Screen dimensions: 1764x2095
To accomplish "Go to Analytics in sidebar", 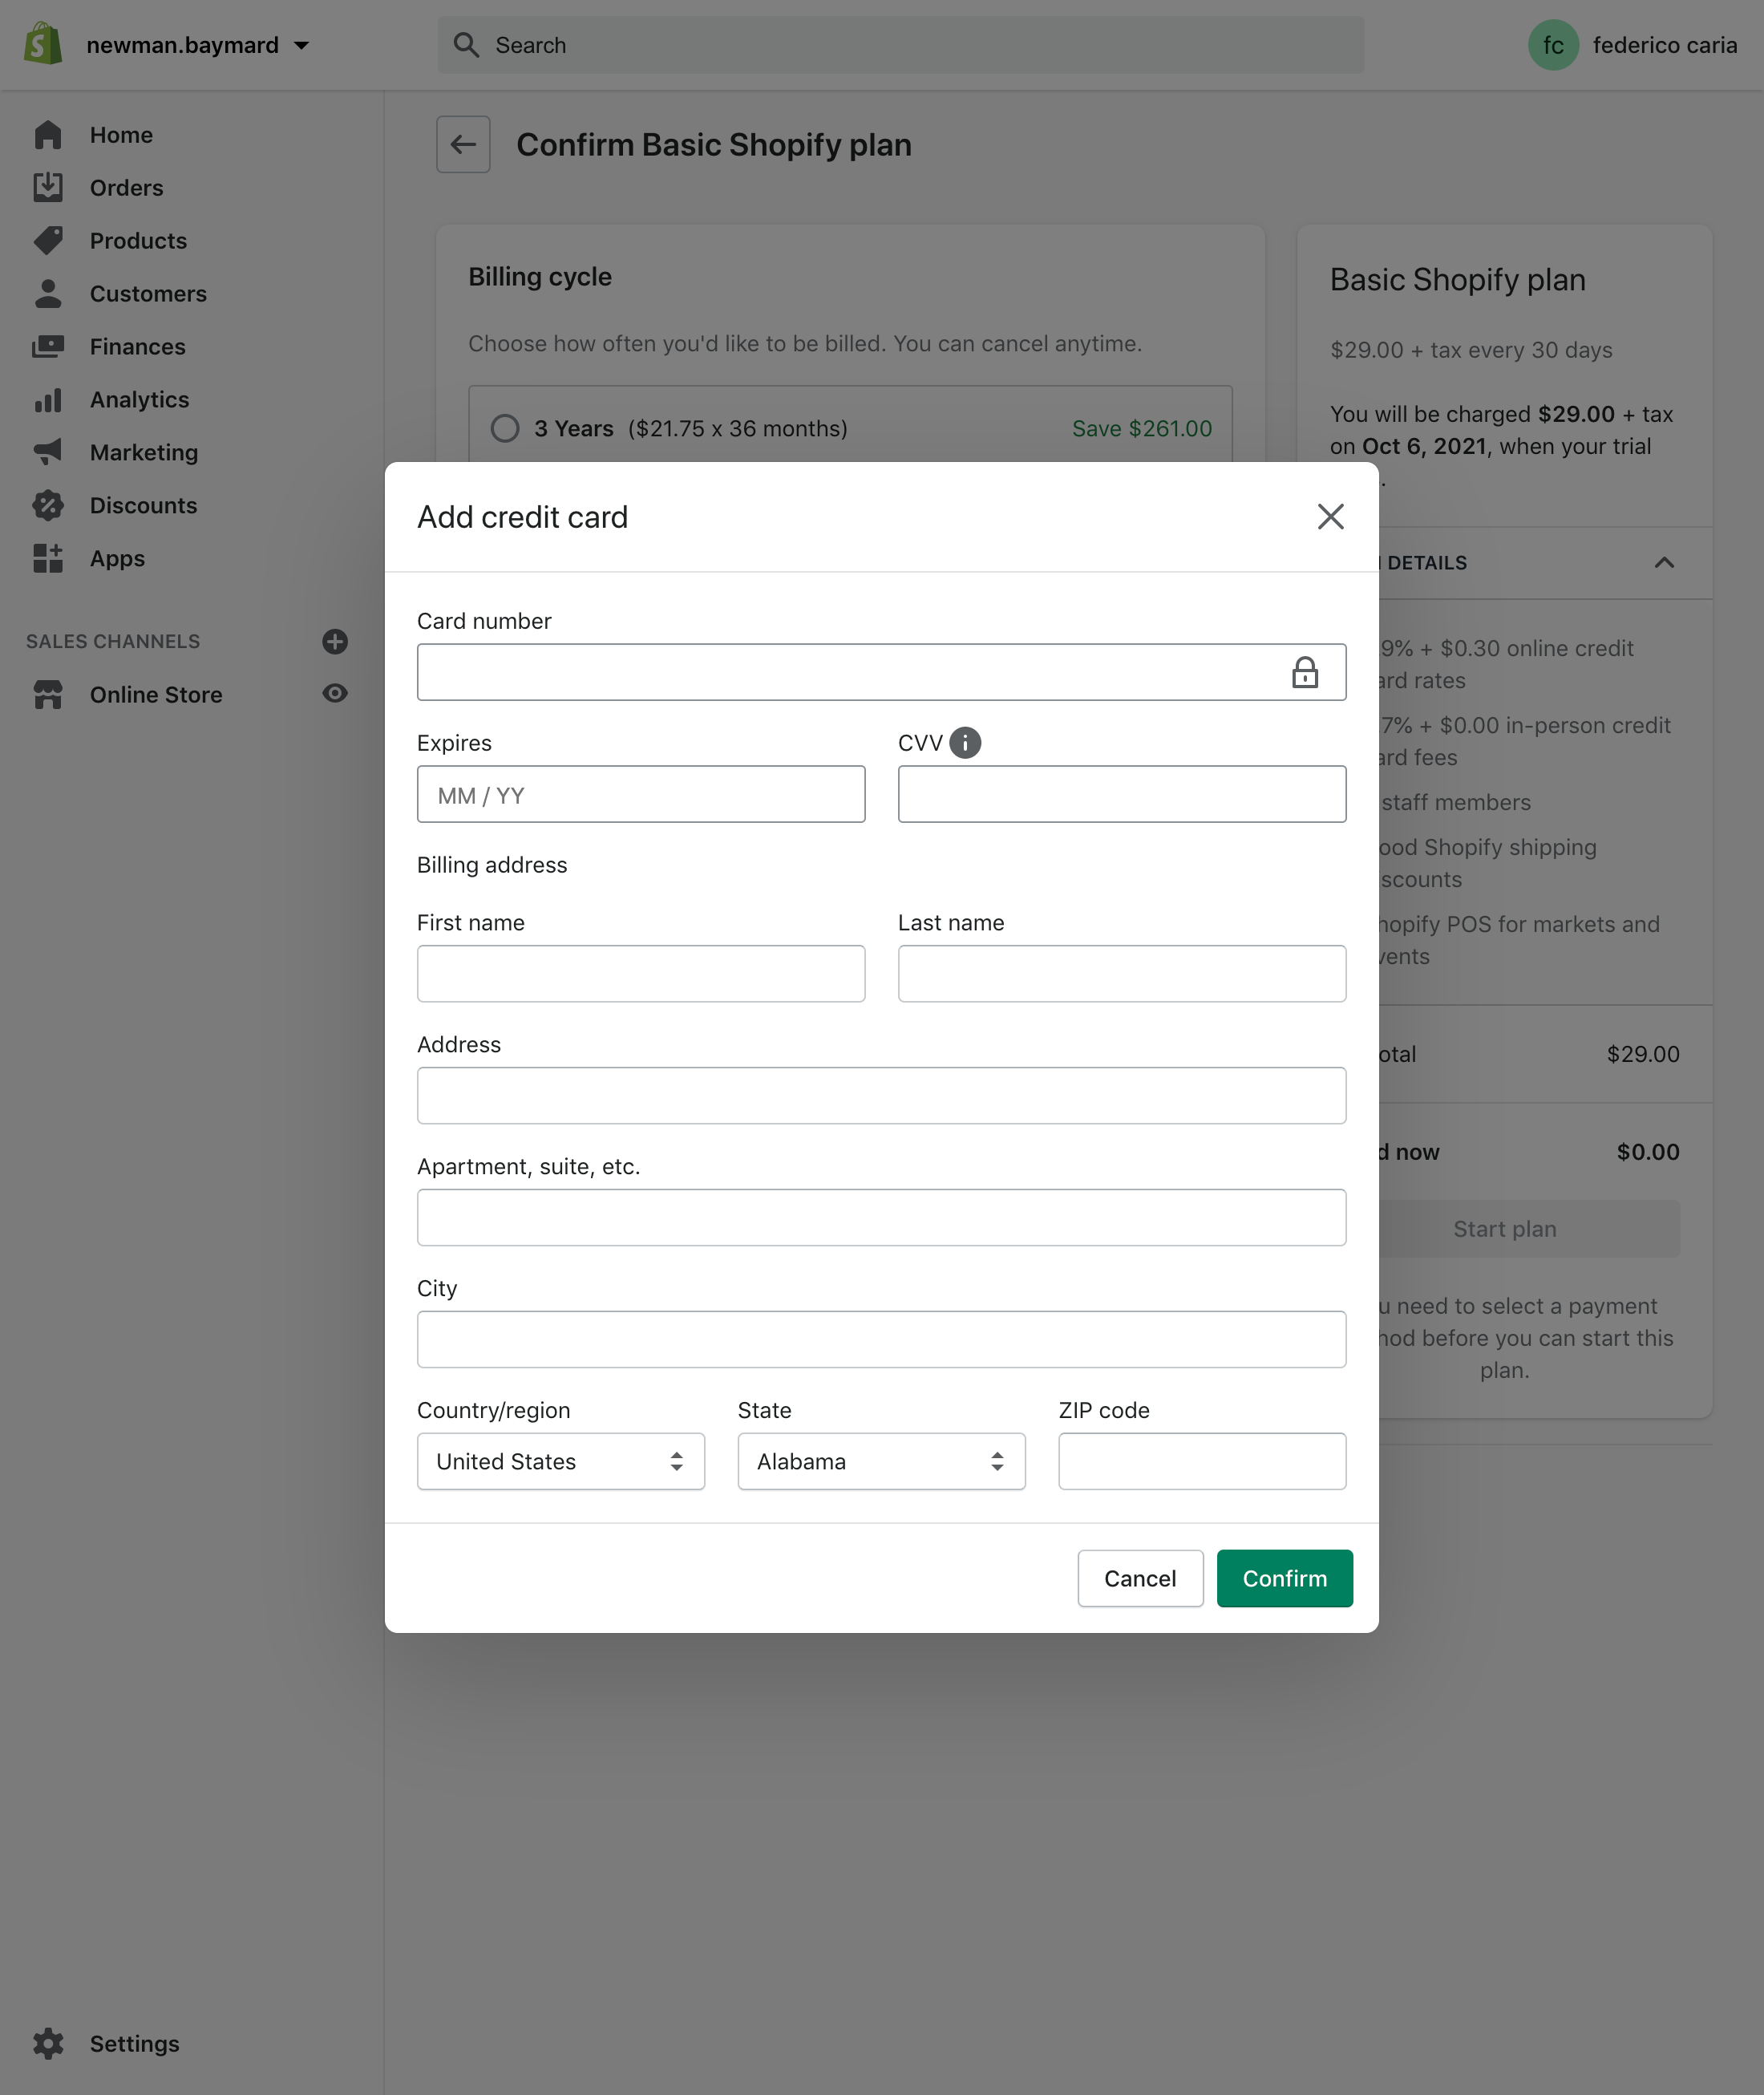I will (139, 399).
